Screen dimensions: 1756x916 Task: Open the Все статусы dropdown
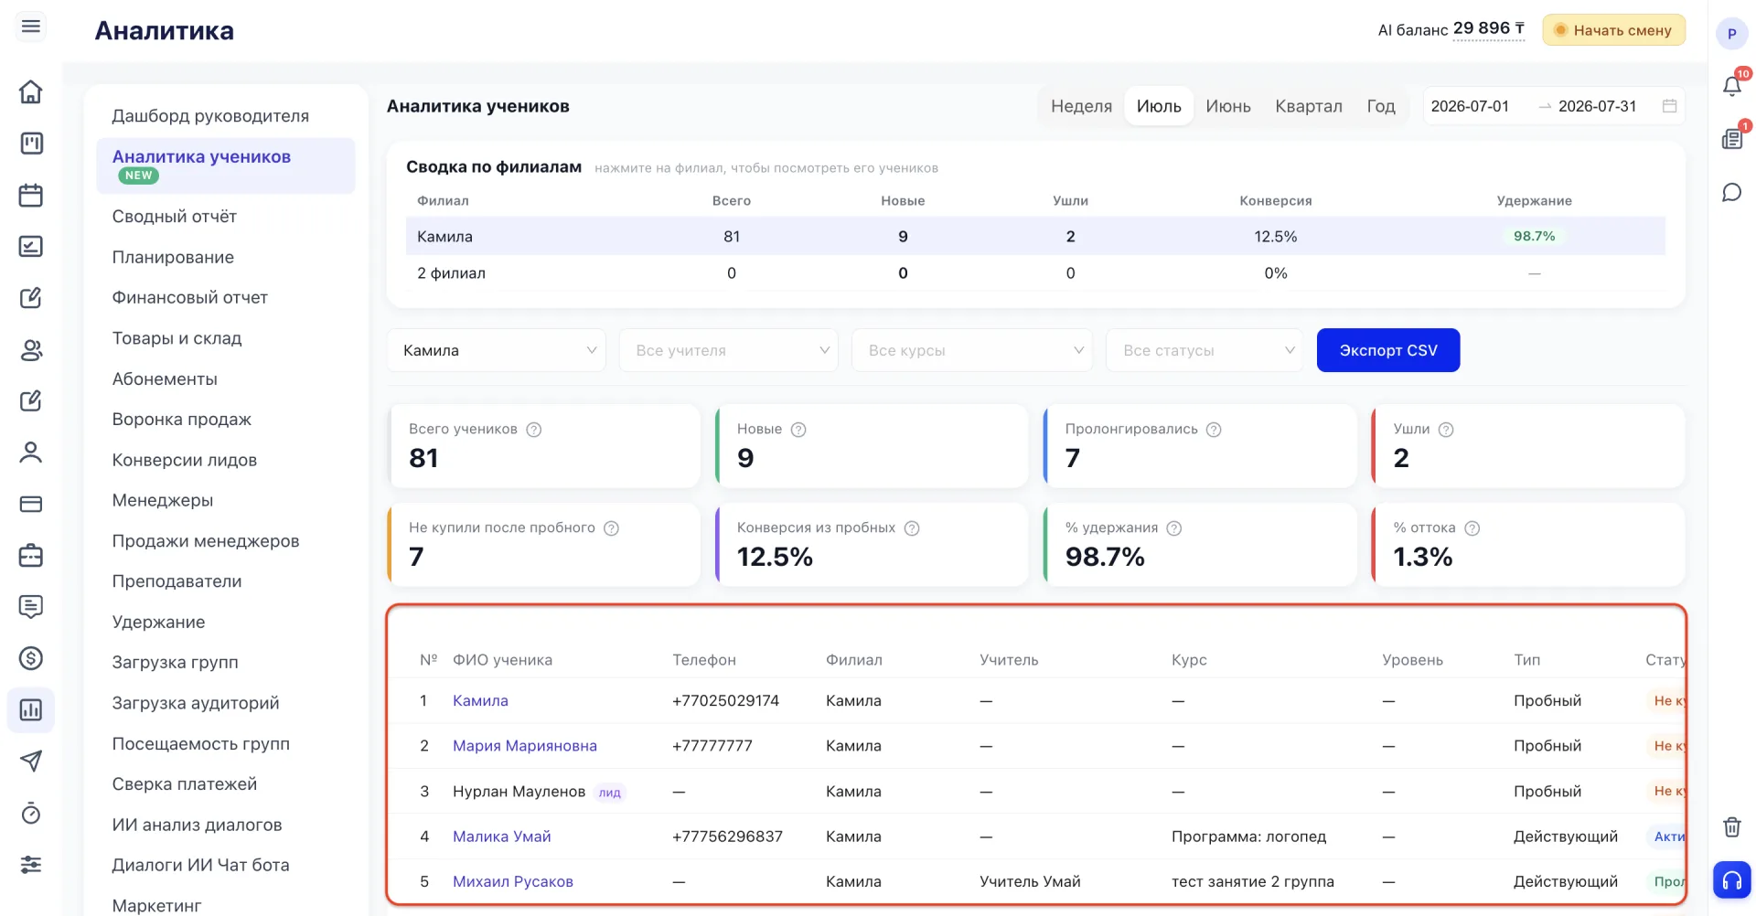point(1205,350)
